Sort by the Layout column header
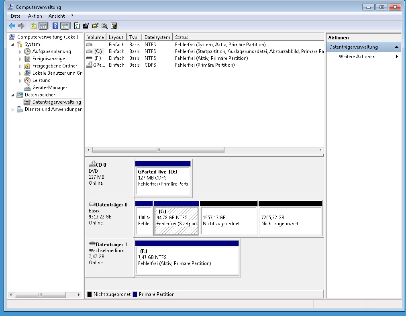 (116, 37)
